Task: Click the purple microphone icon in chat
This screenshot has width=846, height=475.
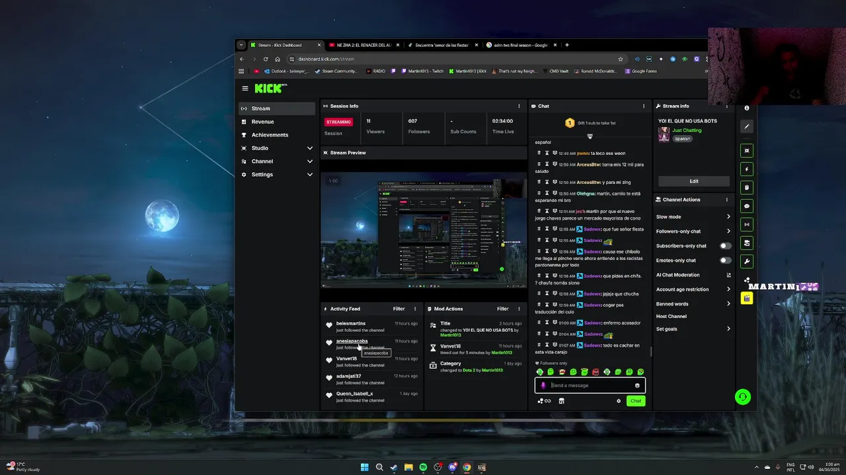Action: tap(543, 385)
